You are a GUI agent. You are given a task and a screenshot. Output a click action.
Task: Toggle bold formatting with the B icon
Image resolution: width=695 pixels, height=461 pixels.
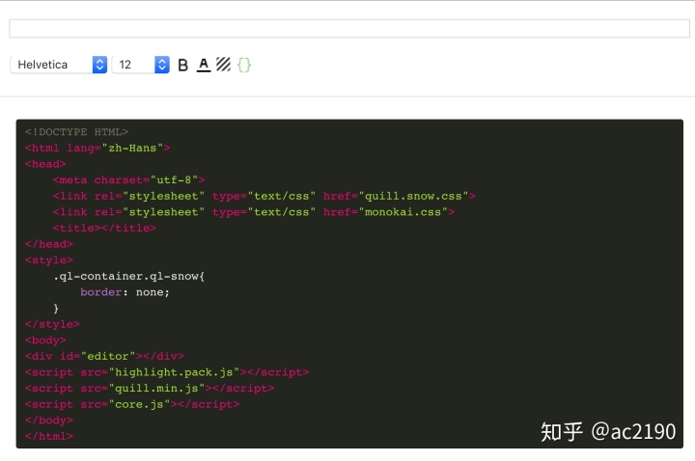(x=182, y=65)
